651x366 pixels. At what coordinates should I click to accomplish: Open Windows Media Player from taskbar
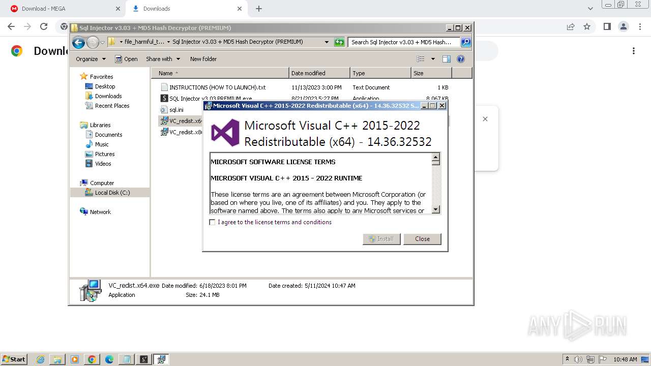(75, 359)
